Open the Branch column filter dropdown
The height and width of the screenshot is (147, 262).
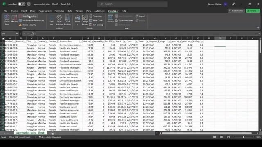[25, 42]
